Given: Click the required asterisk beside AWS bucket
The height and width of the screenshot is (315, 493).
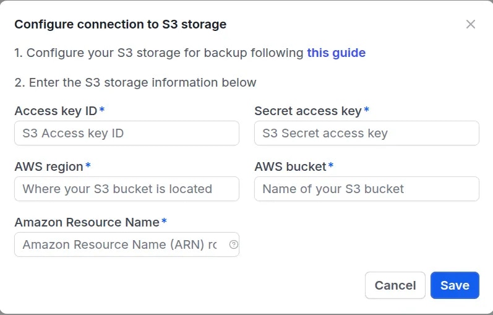Looking at the screenshot, I should click(x=331, y=166).
